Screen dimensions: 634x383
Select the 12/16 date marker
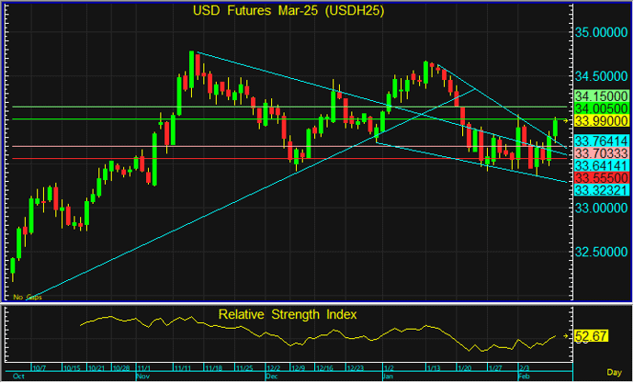(x=324, y=368)
